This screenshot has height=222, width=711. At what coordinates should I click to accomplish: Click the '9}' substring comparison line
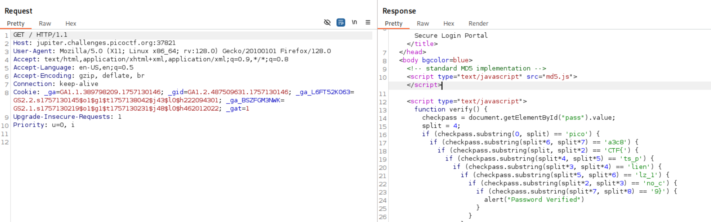pyautogui.click(x=577, y=192)
